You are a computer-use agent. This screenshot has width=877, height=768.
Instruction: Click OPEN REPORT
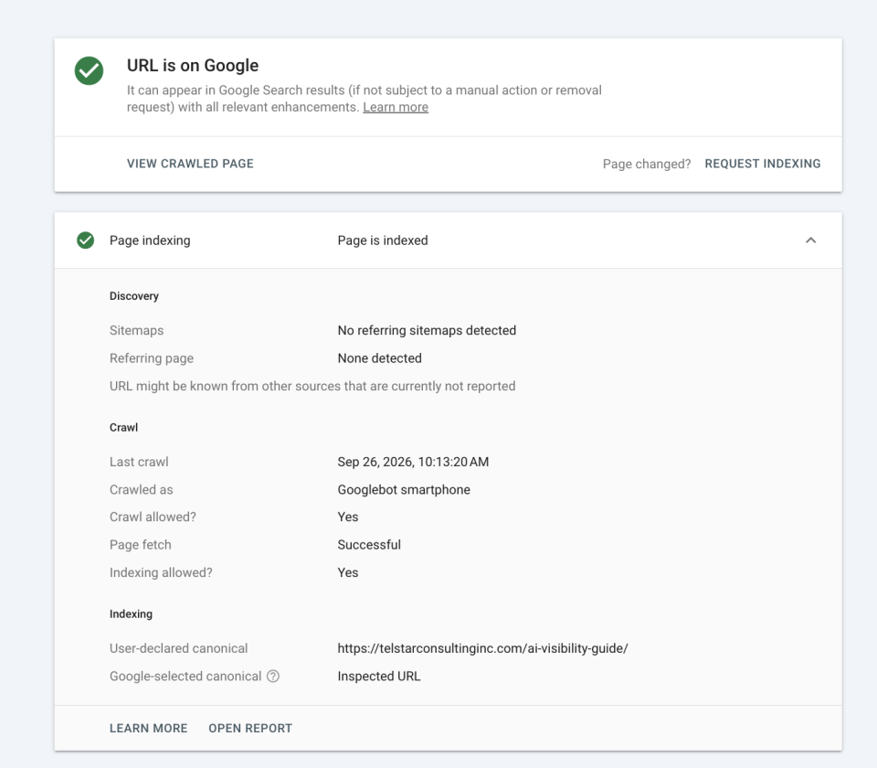250,729
